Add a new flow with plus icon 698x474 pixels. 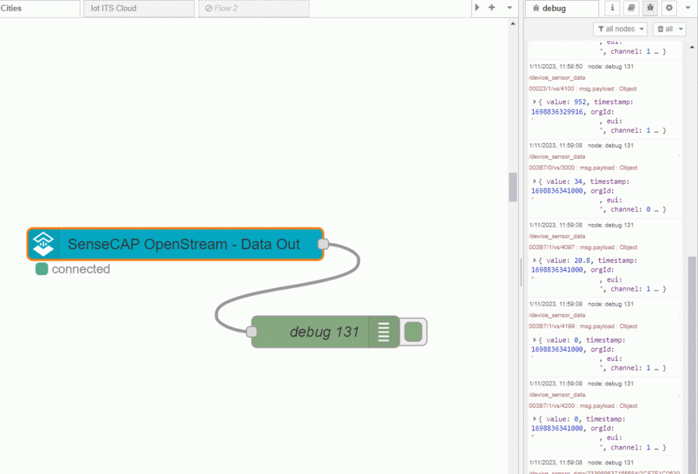491,7
